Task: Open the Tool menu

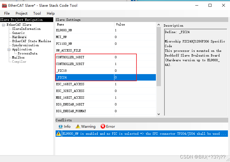Action: point(37,13)
